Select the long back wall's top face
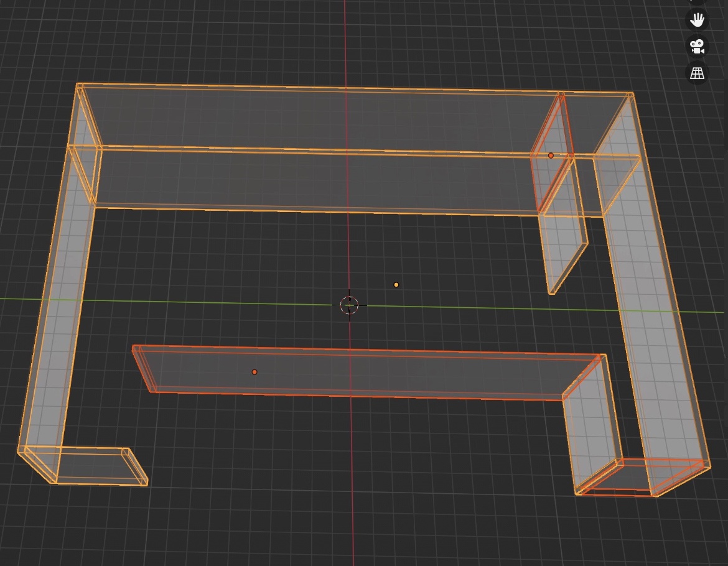 click(311, 118)
